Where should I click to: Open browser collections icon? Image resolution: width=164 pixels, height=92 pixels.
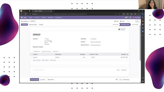tap(131, 14)
